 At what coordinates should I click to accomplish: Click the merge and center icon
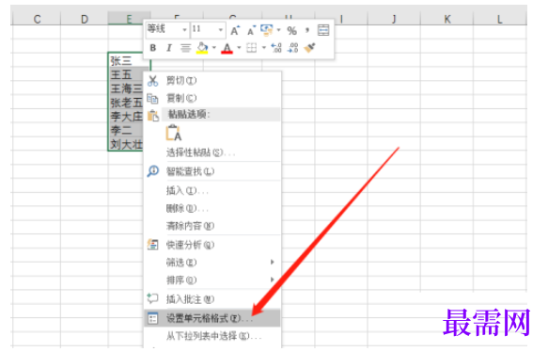click(323, 30)
